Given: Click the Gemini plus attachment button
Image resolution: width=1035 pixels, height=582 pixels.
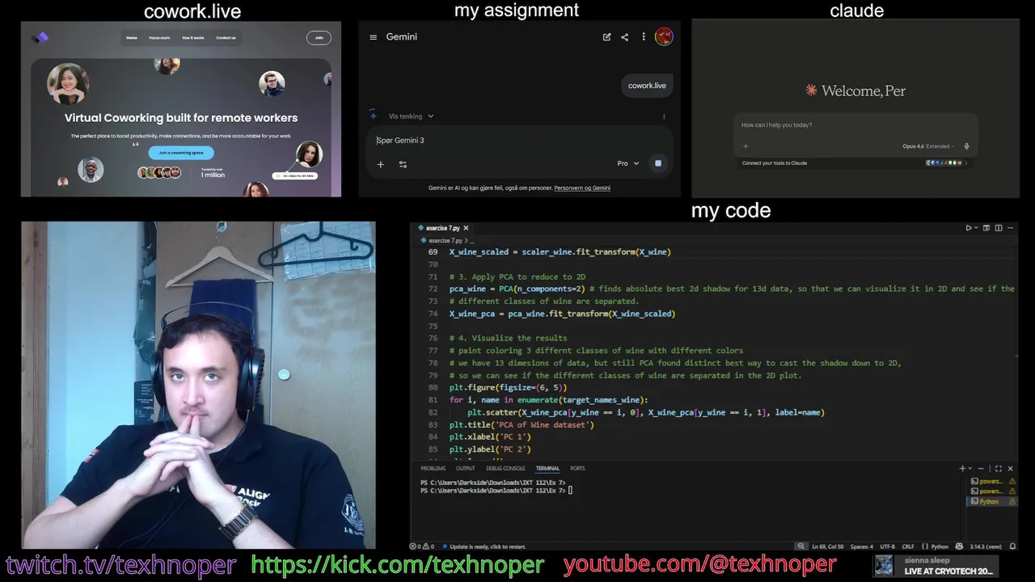Looking at the screenshot, I should pyautogui.click(x=380, y=164).
